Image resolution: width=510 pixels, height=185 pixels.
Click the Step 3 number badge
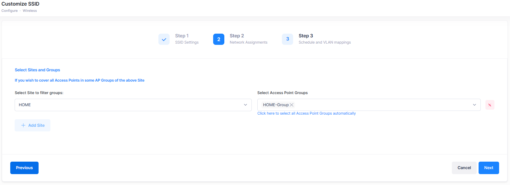pos(288,39)
